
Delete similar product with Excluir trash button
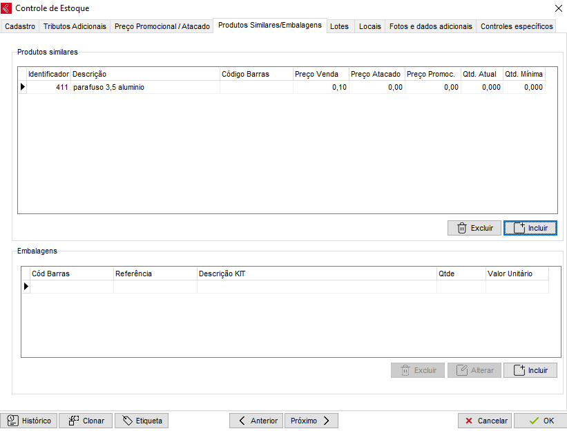click(x=474, y=228)
